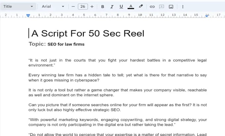Screen dimensions: 225x136
Task: Open the Arial font dropdown
Action: [53, 6]
